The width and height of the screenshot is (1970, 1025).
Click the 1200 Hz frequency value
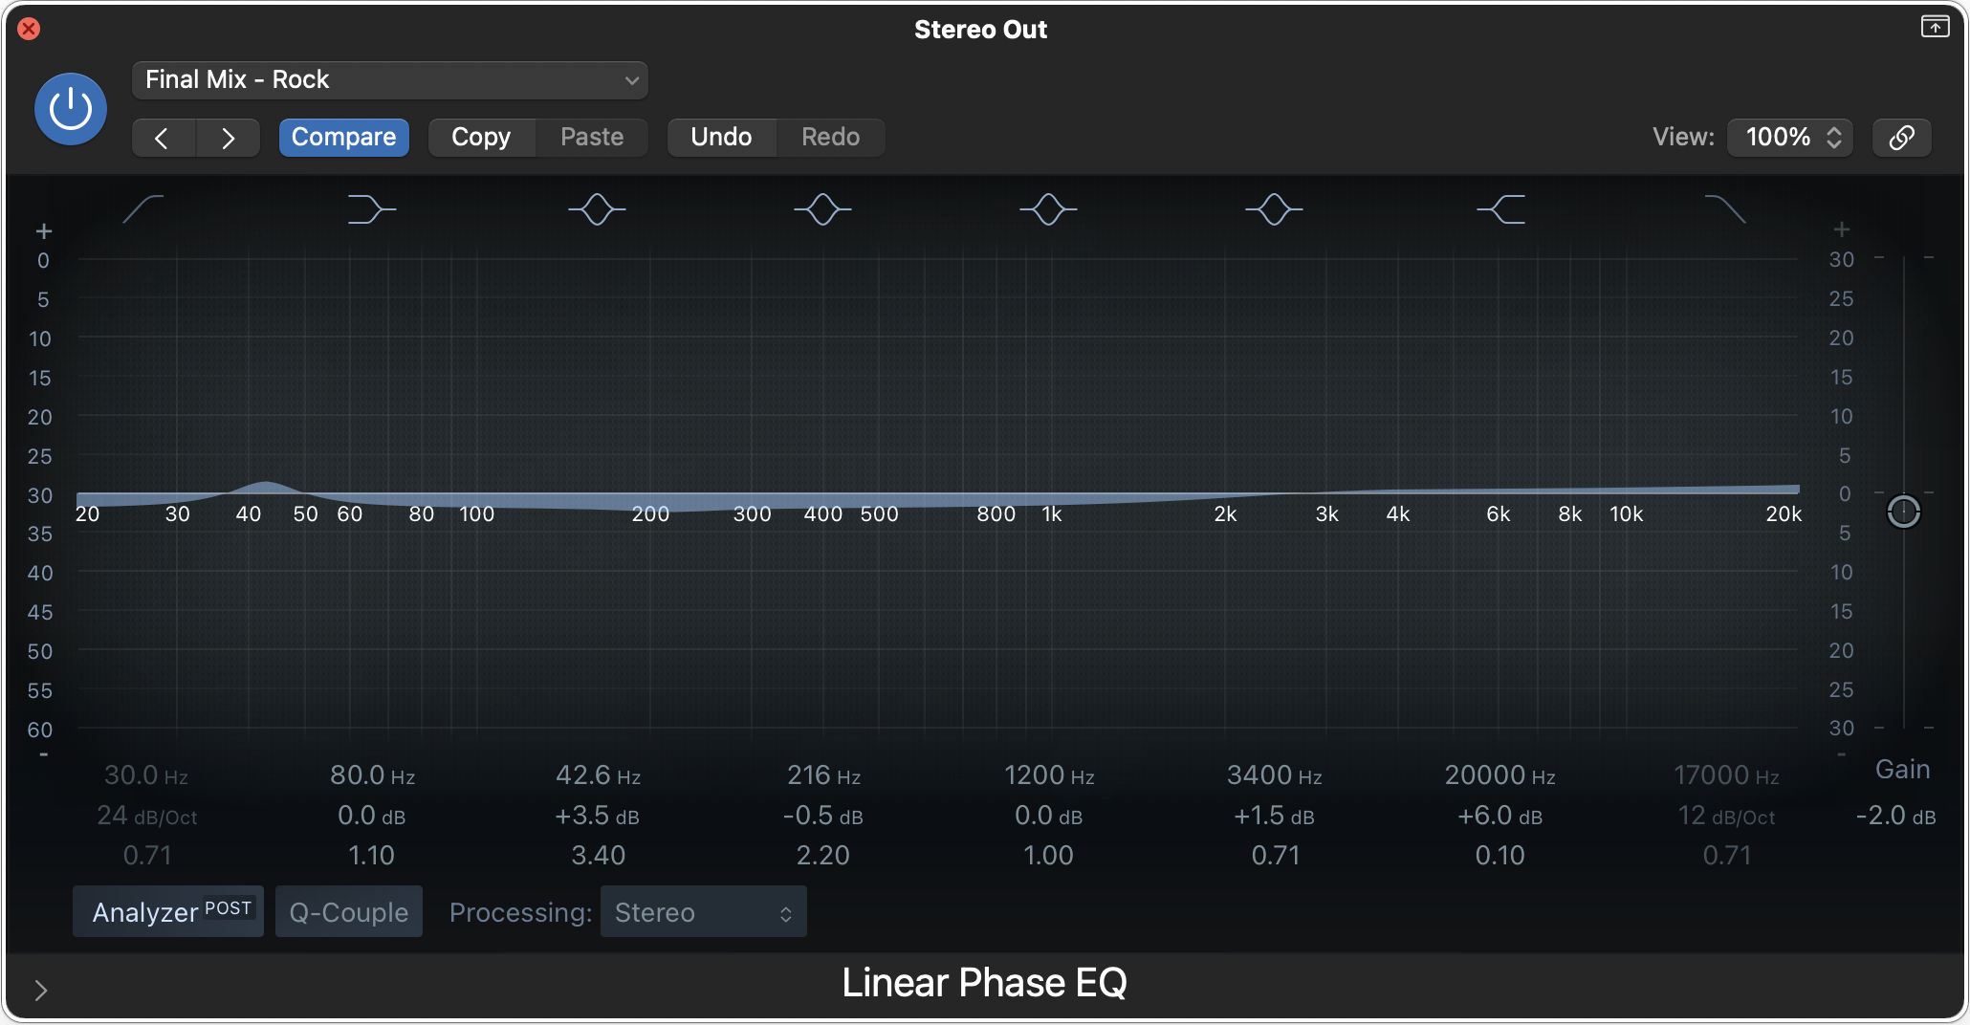pos(1049,775)
